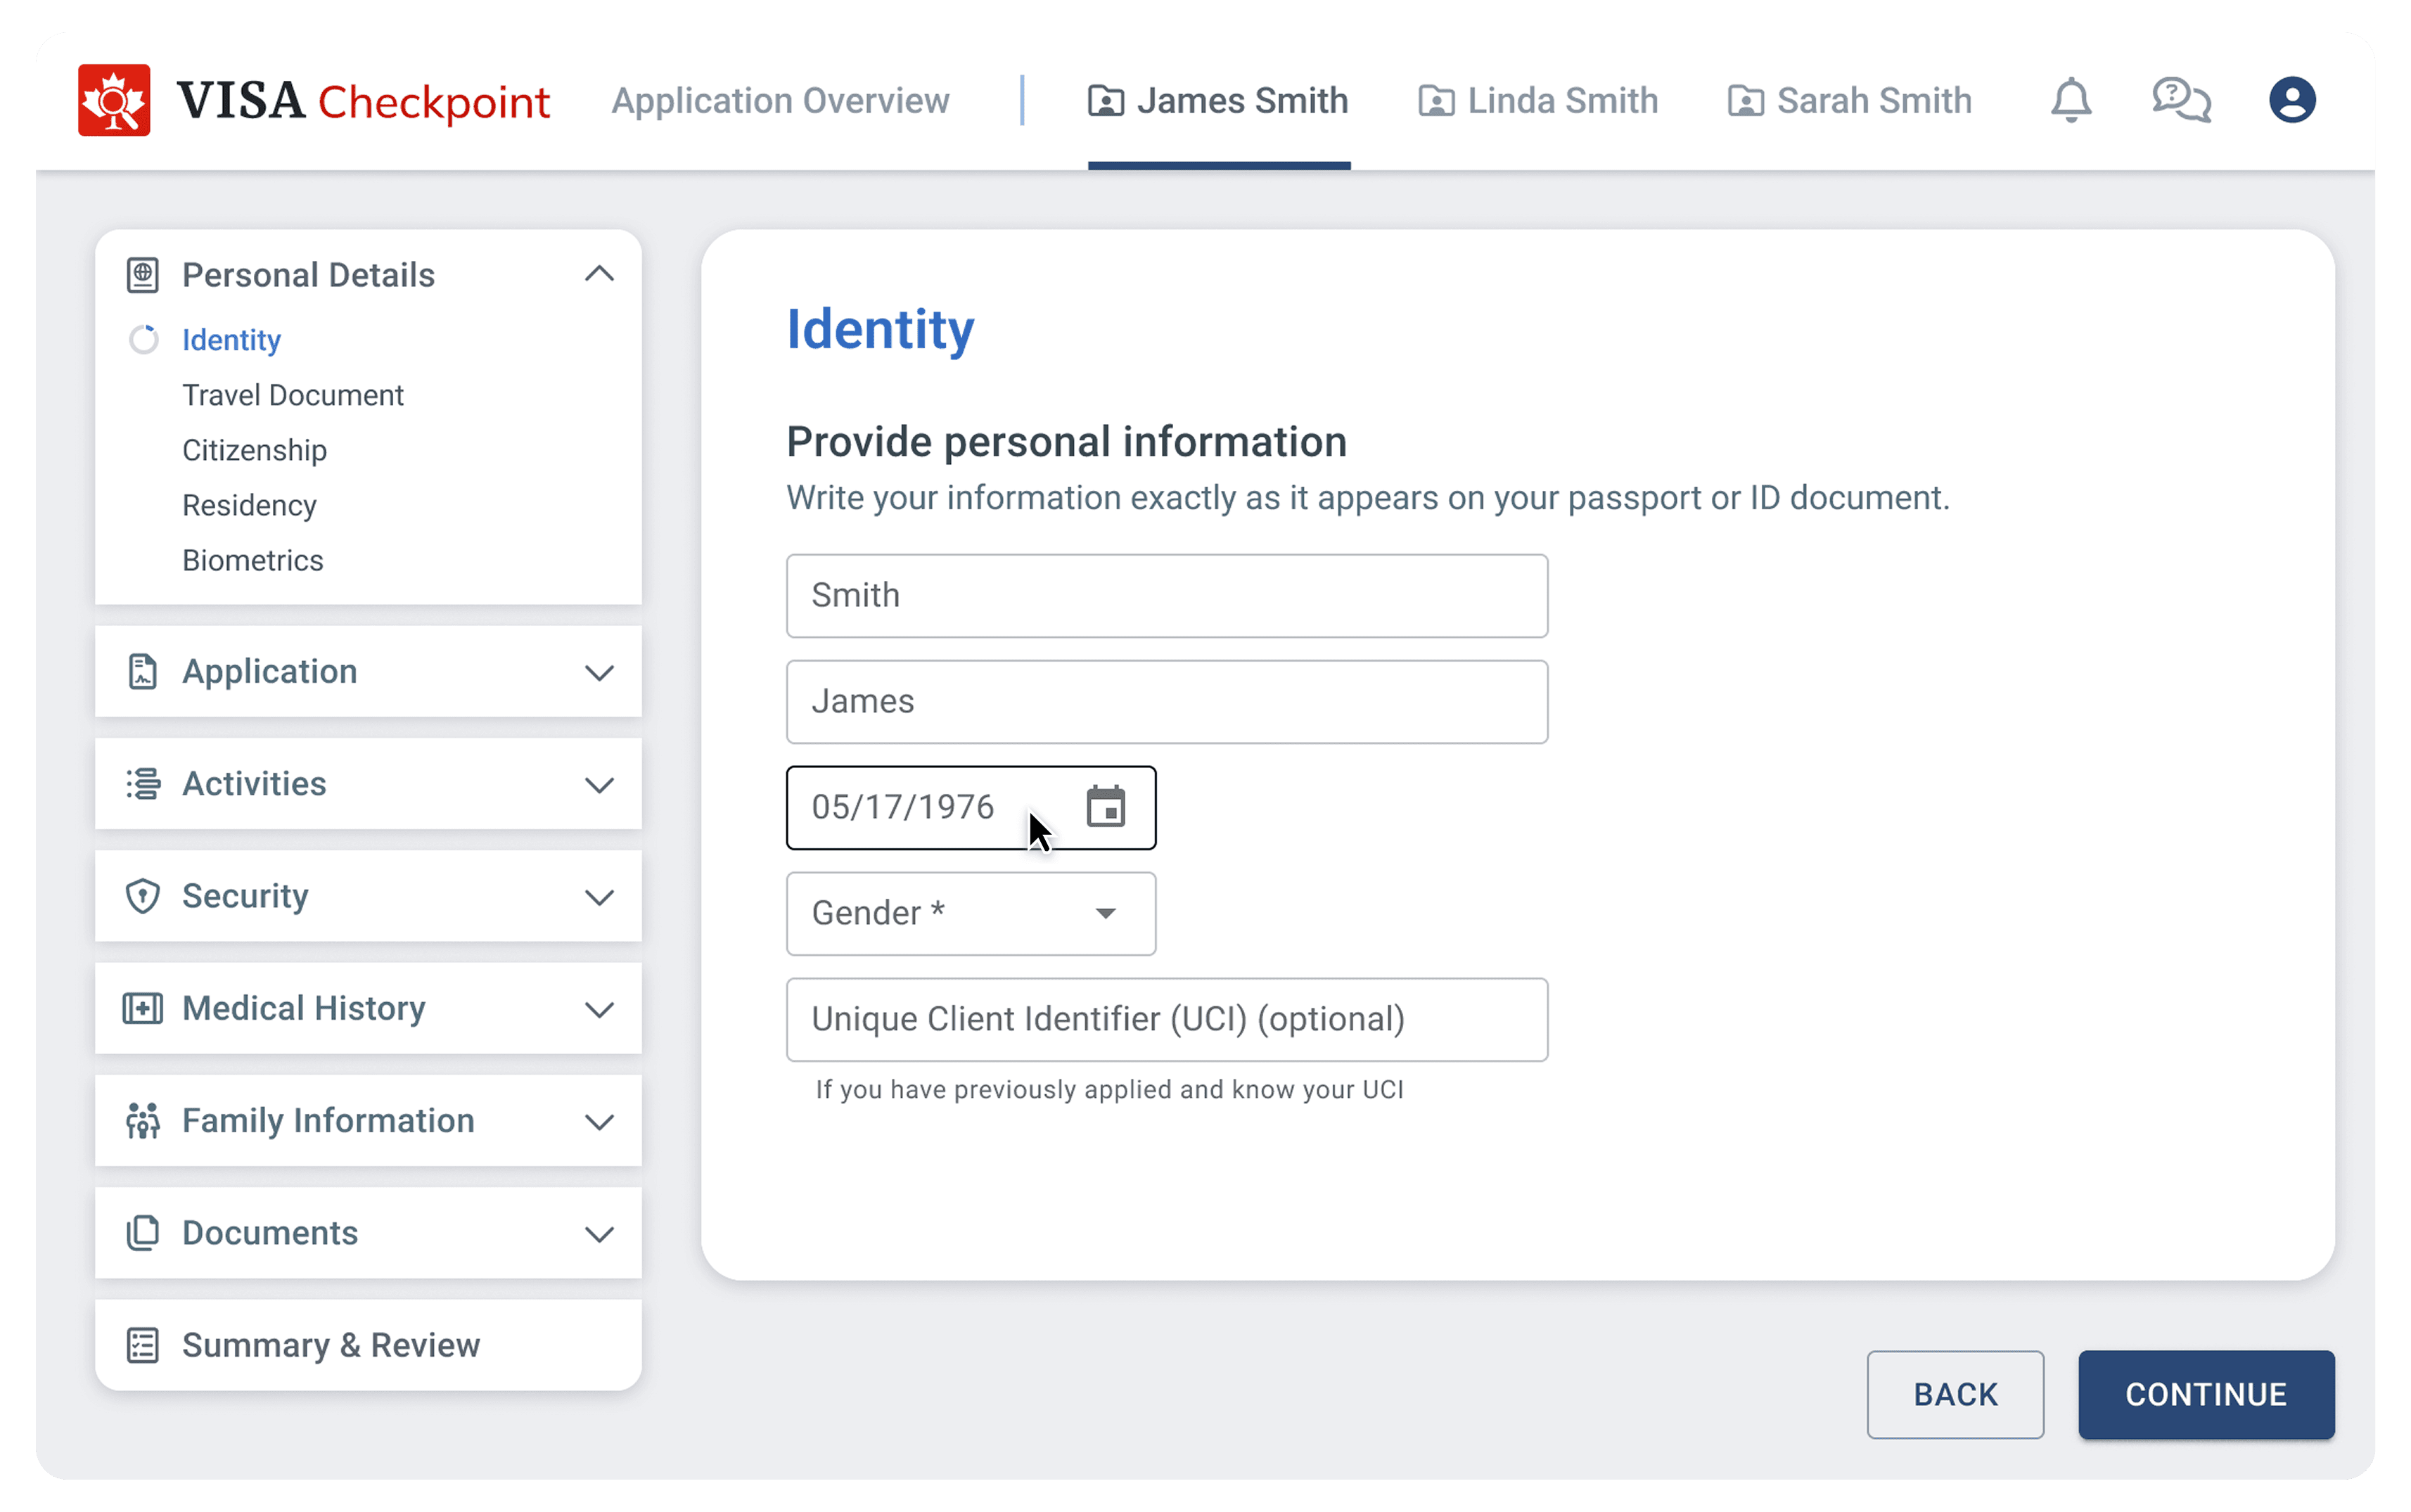2411x1512 pixels.
Task: Open the help chat bubbles icon
Action: point(2180,100)
